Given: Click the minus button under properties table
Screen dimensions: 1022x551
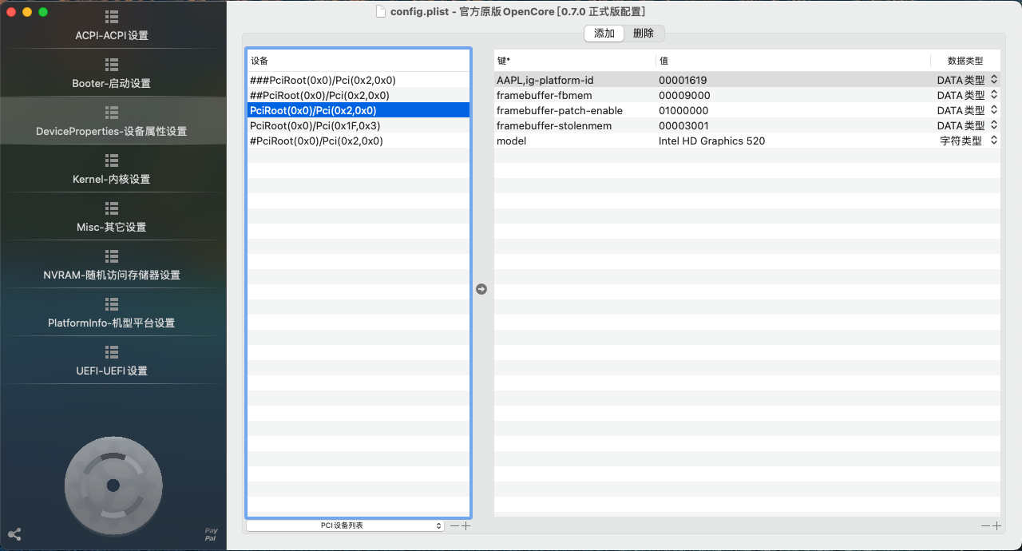Looking at the screenshot, I should (985, 525).
